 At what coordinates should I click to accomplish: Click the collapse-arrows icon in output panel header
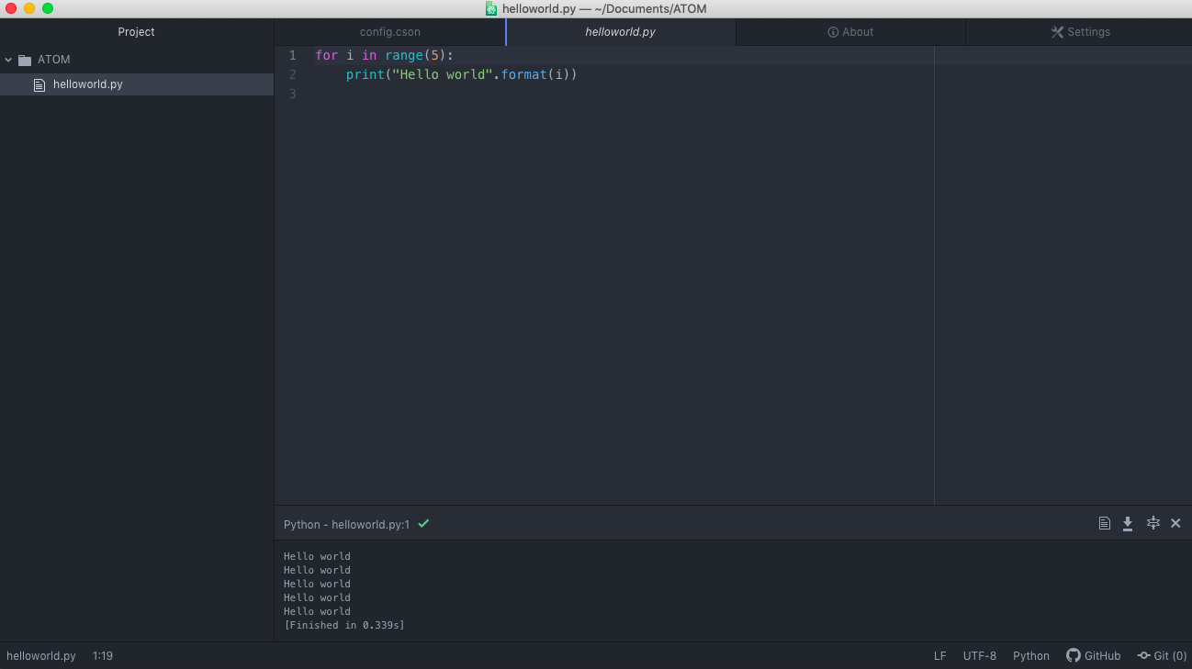click(1153, 523)
